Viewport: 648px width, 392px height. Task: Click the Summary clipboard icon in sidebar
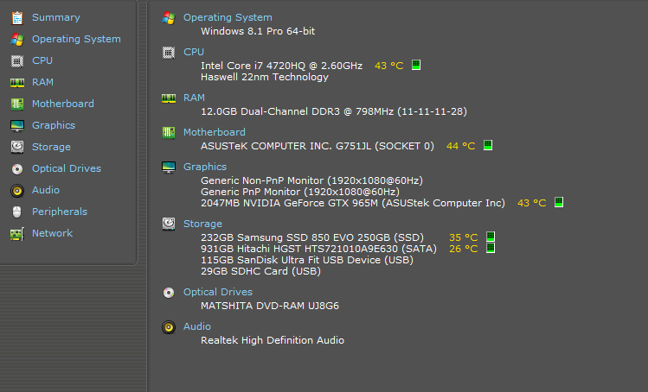(16, 17)
